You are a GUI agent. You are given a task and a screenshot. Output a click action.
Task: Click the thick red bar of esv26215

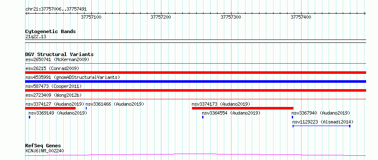click(x=195, y=73)
